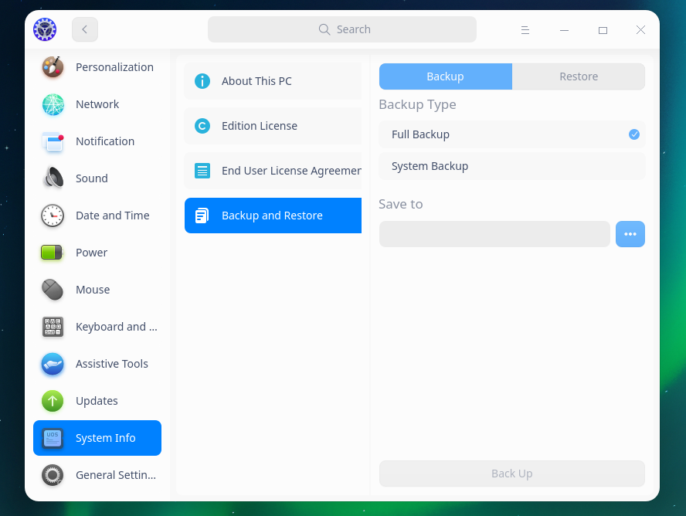Open Notification via its window icon
This screenshot has width=686, height=516.
pos(53,141)
